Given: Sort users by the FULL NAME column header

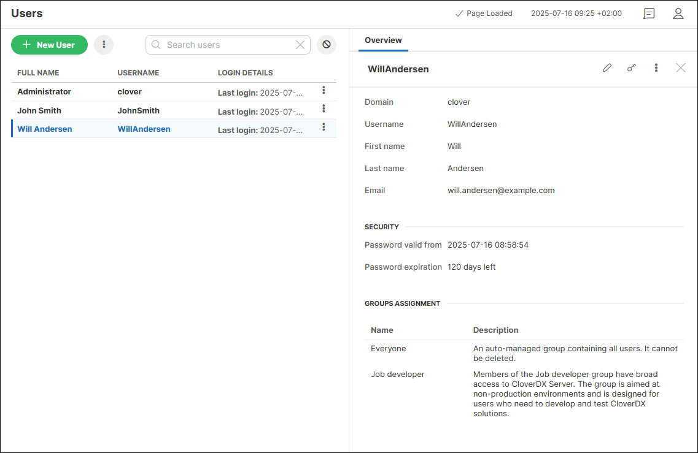Looking at the screenshot, I should [38, 72].
